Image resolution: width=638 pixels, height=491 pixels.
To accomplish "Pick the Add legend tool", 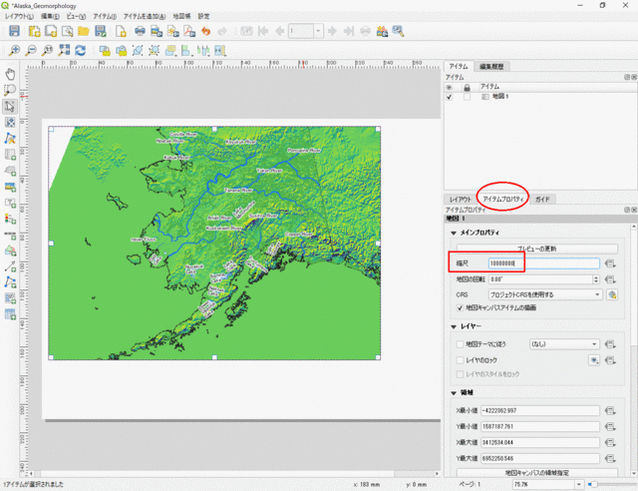I will pos(10,219).
